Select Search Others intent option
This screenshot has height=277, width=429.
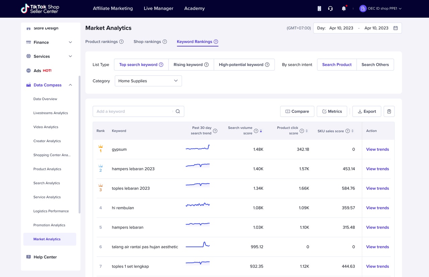(x=375, y=65)
